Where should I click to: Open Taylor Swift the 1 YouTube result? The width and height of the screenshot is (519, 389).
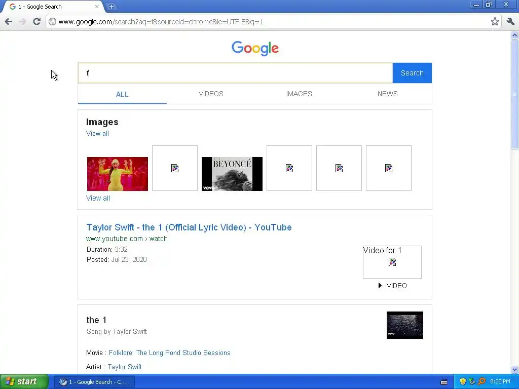(x=189, y=227)
